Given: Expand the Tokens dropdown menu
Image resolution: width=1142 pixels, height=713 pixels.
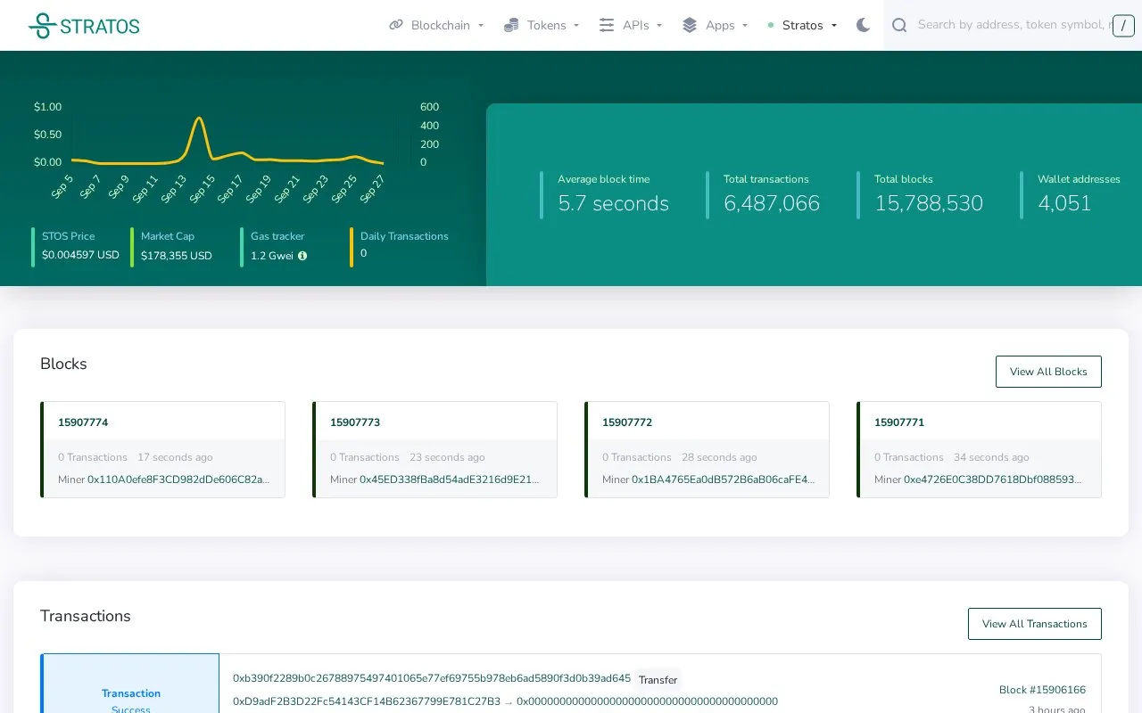Looking at the screenshot, I should [x=542, y=25].
